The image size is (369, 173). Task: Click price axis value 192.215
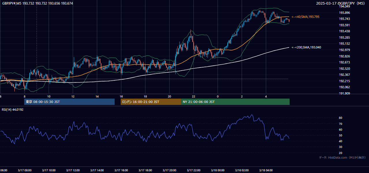[x=344, y=81]
